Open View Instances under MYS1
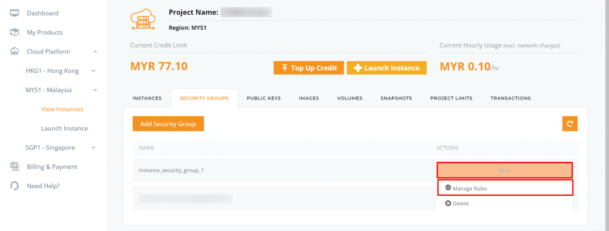Screen dimensions: 609x231 click(62, 110)
